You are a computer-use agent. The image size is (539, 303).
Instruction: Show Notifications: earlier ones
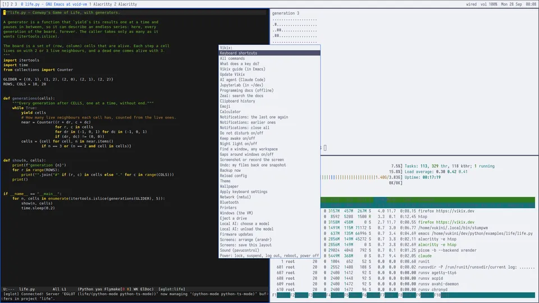click(x=269, y=122)
